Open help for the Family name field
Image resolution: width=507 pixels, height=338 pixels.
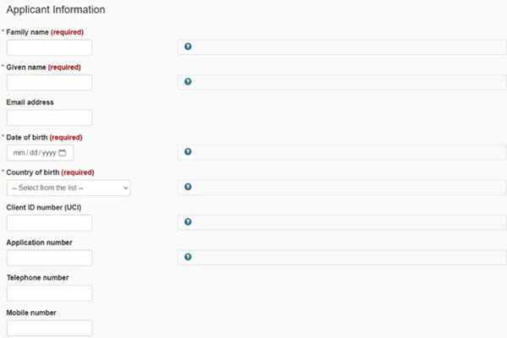(188, 47)
